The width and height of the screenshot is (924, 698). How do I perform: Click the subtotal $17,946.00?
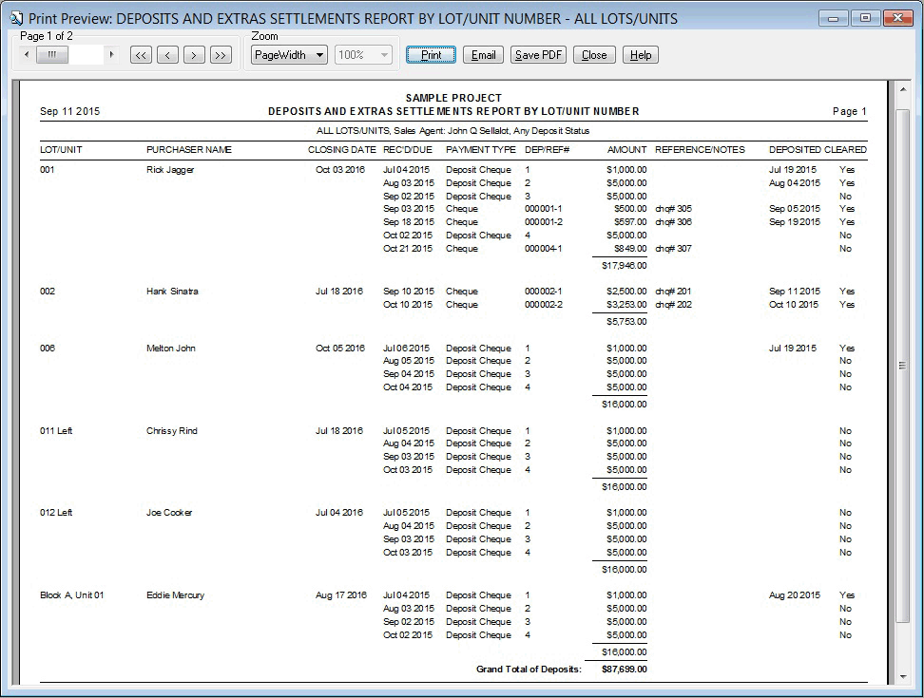click(x=624, y=266)
